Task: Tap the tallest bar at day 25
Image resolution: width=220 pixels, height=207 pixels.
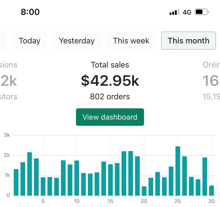Action: pos(178,171)
